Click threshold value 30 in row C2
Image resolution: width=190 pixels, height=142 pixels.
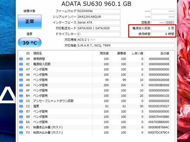142,106
